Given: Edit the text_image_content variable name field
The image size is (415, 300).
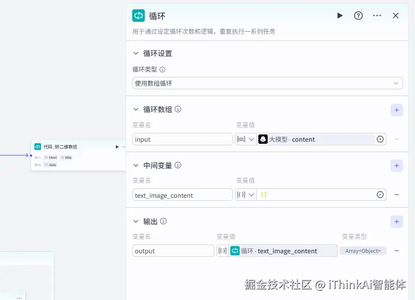Looking at the screenshot, I should coord(183,195).
